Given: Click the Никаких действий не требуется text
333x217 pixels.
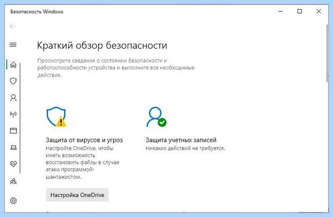Looking at the screenshot, I should pos(185,148).
